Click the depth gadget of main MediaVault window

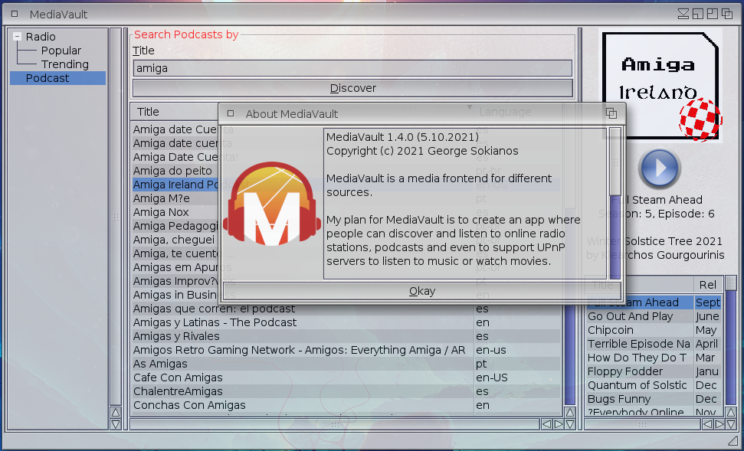[x=727, y=14]
